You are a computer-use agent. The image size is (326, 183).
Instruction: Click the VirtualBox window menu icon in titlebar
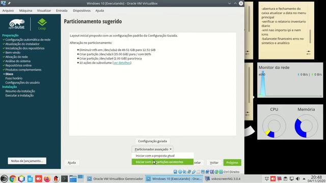[3, 3]
